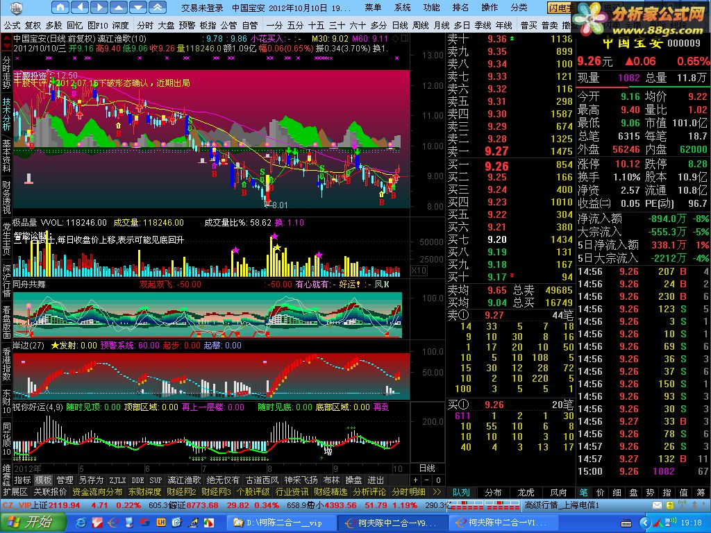711x533 pixels.
Task: Click the show desktop quick launch icon
Action: tap(129, 523)
